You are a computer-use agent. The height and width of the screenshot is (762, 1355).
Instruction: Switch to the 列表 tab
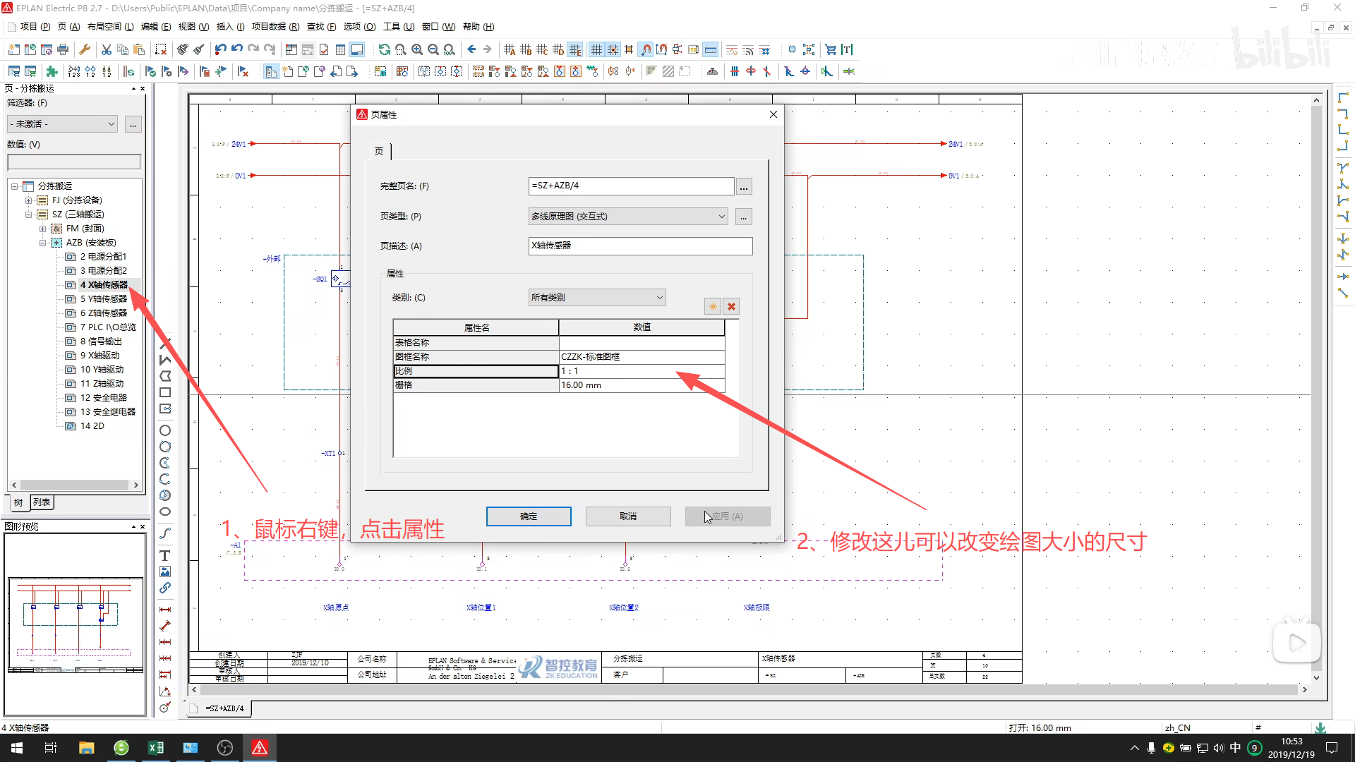[x=42, y=502]
